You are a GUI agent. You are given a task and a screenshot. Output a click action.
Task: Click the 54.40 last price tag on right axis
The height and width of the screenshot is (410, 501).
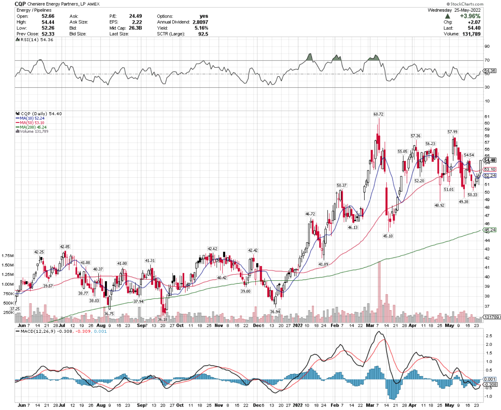[x=490, y=160]
